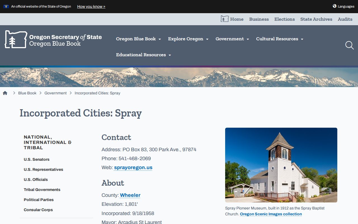The height and width of the screenshot is (224, 358).
Task: Click the Home icon in top bar
Action: pos(225,19)
